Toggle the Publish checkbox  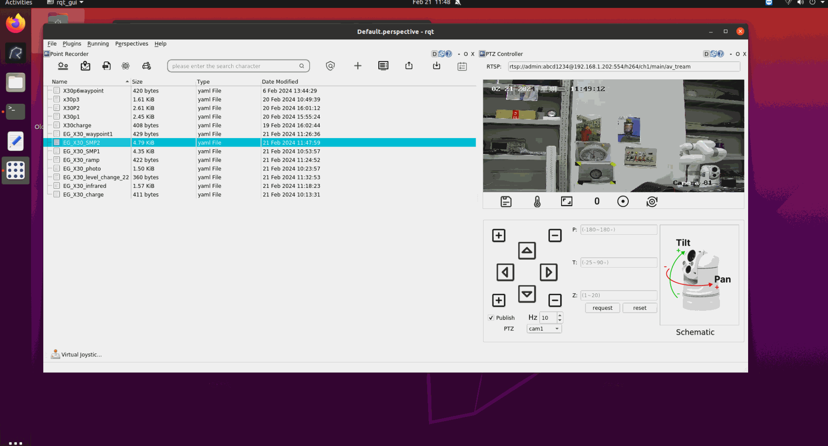[x=491, y=318]
